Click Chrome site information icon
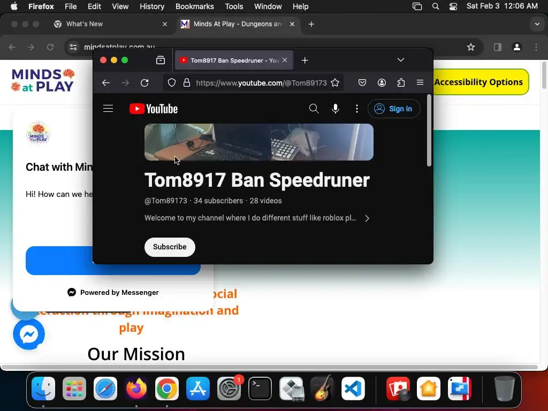The image size is (548, 411). click(73, 47)
